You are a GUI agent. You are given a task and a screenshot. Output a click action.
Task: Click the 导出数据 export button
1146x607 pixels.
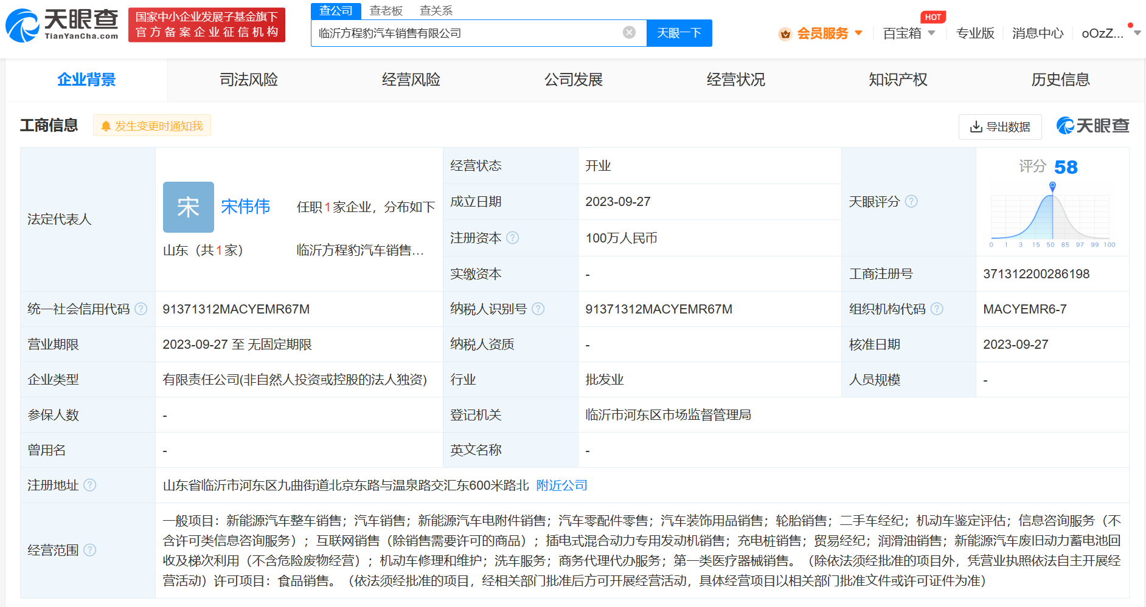1000,126
